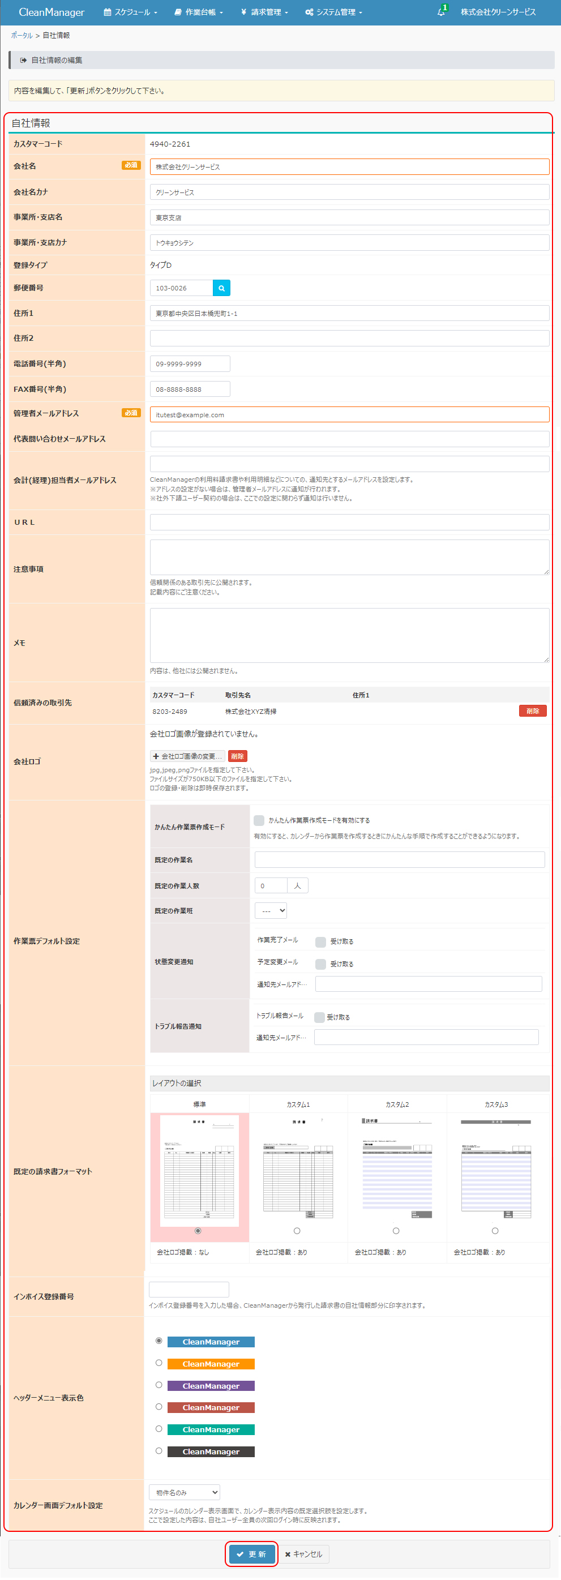Select the blue header color radio
This screenshot has width=561, height=1580.
[159, 1342]
